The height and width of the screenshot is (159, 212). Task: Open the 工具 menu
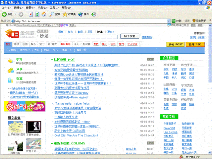pyautogui.click(x=54, y=8)
